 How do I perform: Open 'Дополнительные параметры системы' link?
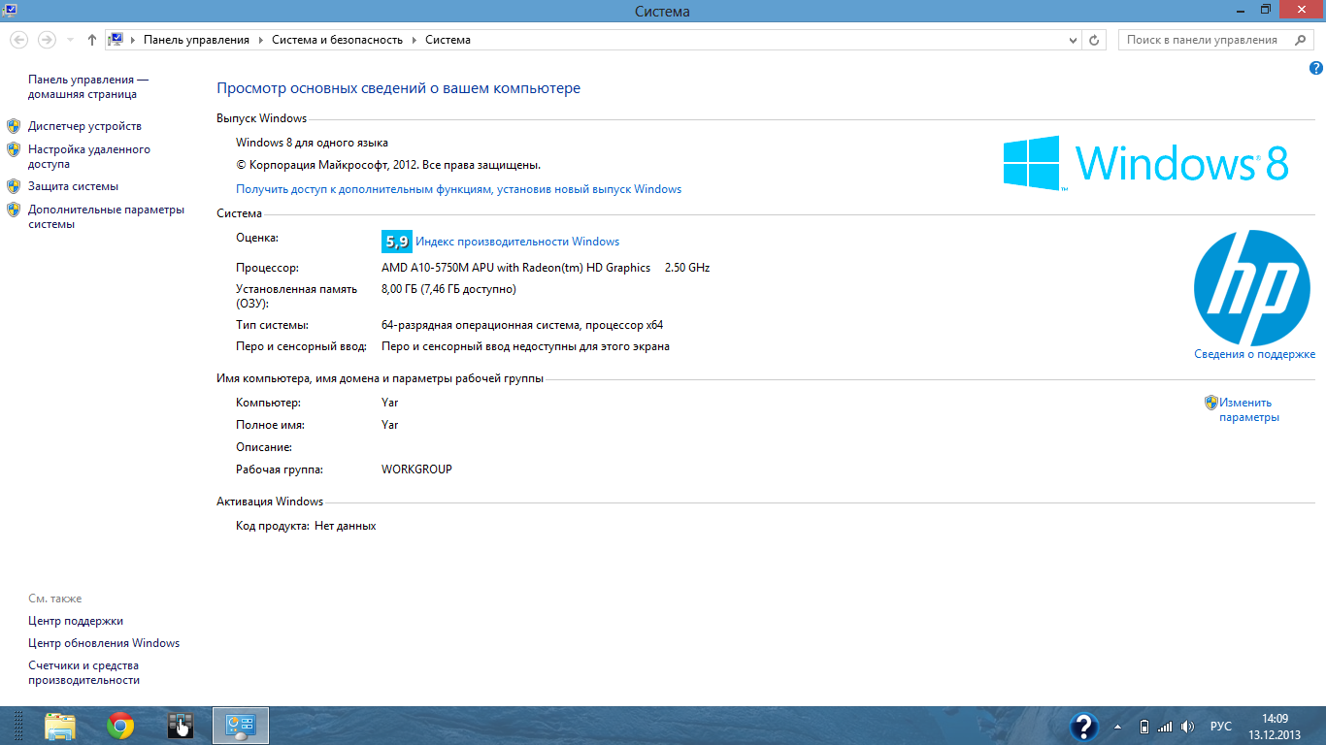click(x=106, y=216)
